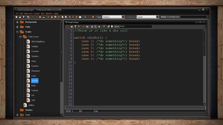This screenshot has width=223, height=125.
Task: Create a sound using the speaker icon
Action: [x=52, y=17]
